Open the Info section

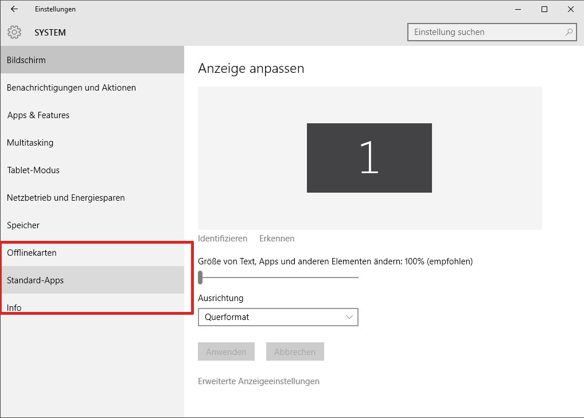(92, 307)
